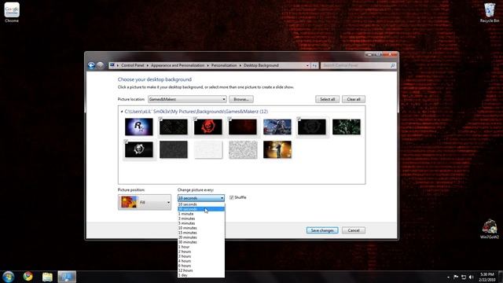Choose 30 seconds from the list
503x283 pixels.
coord(201,209)
